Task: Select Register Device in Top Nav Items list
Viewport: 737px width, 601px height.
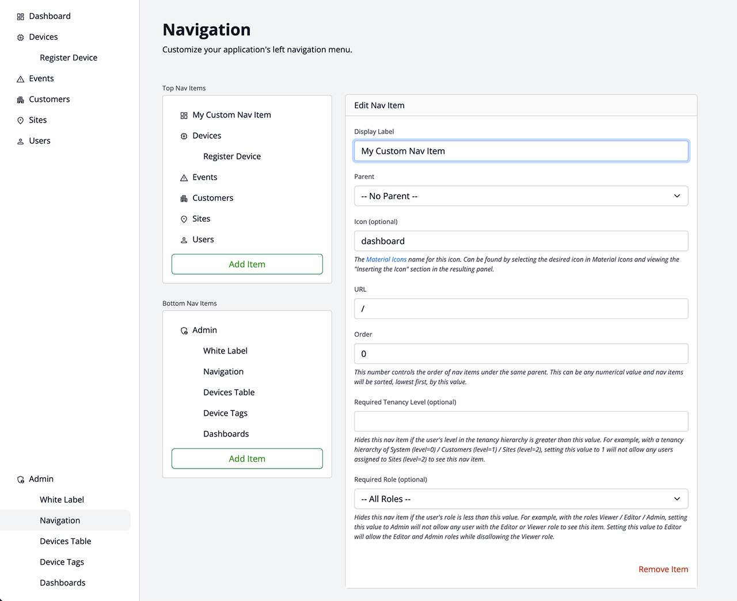Action: pos(231,157)
